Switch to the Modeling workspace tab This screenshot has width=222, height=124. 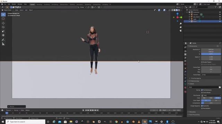pos(39,4)
